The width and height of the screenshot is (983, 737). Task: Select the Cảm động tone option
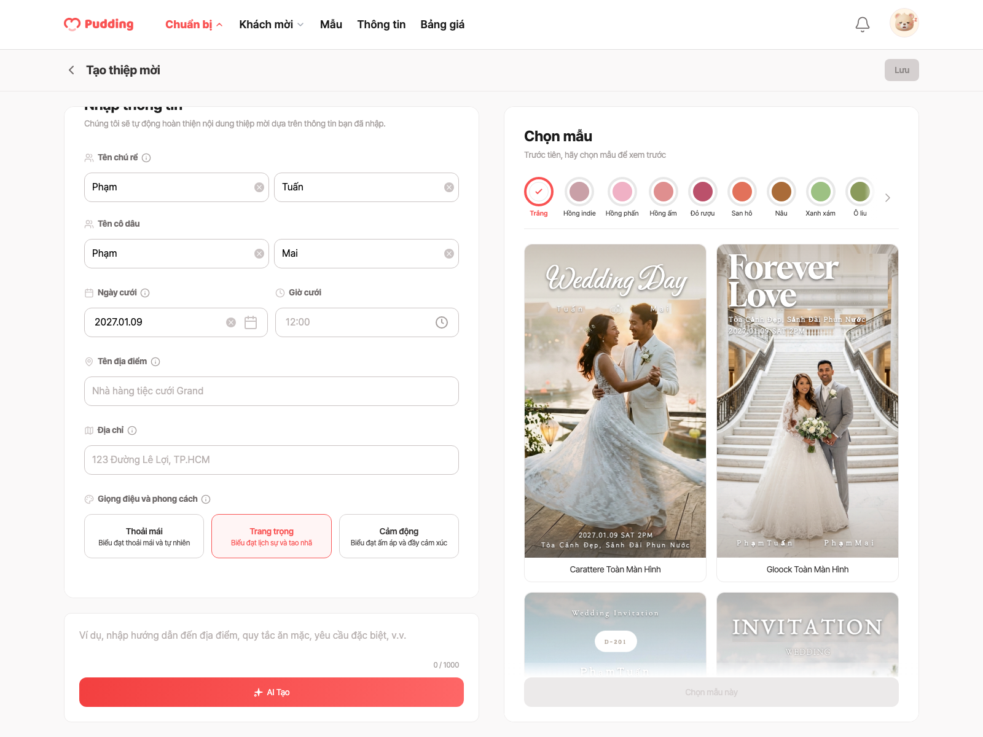point(399,536)
